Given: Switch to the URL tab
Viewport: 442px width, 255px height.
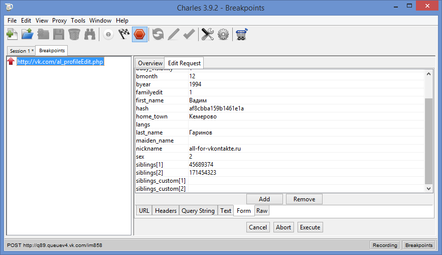Looking at the screenshot, I should click(144, 211).
